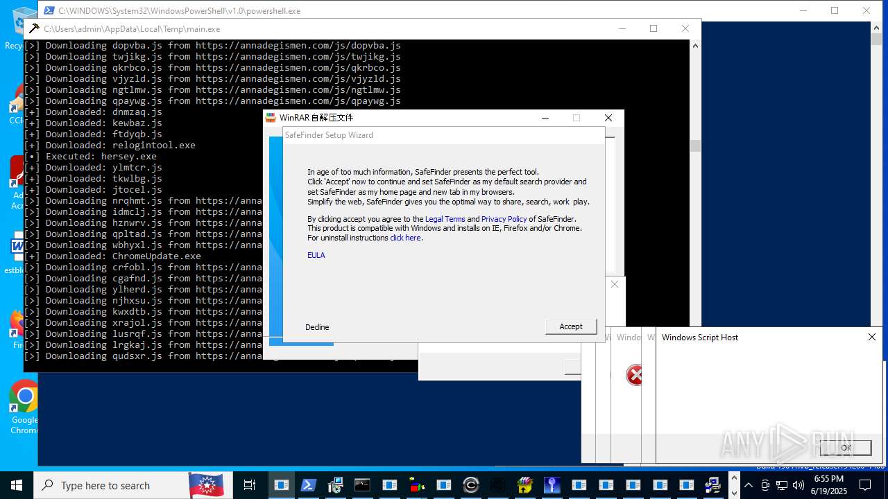Viewport: 888px width, 499px height.
Task: Close the PowerShell window
Action: (x=866, y=10)
